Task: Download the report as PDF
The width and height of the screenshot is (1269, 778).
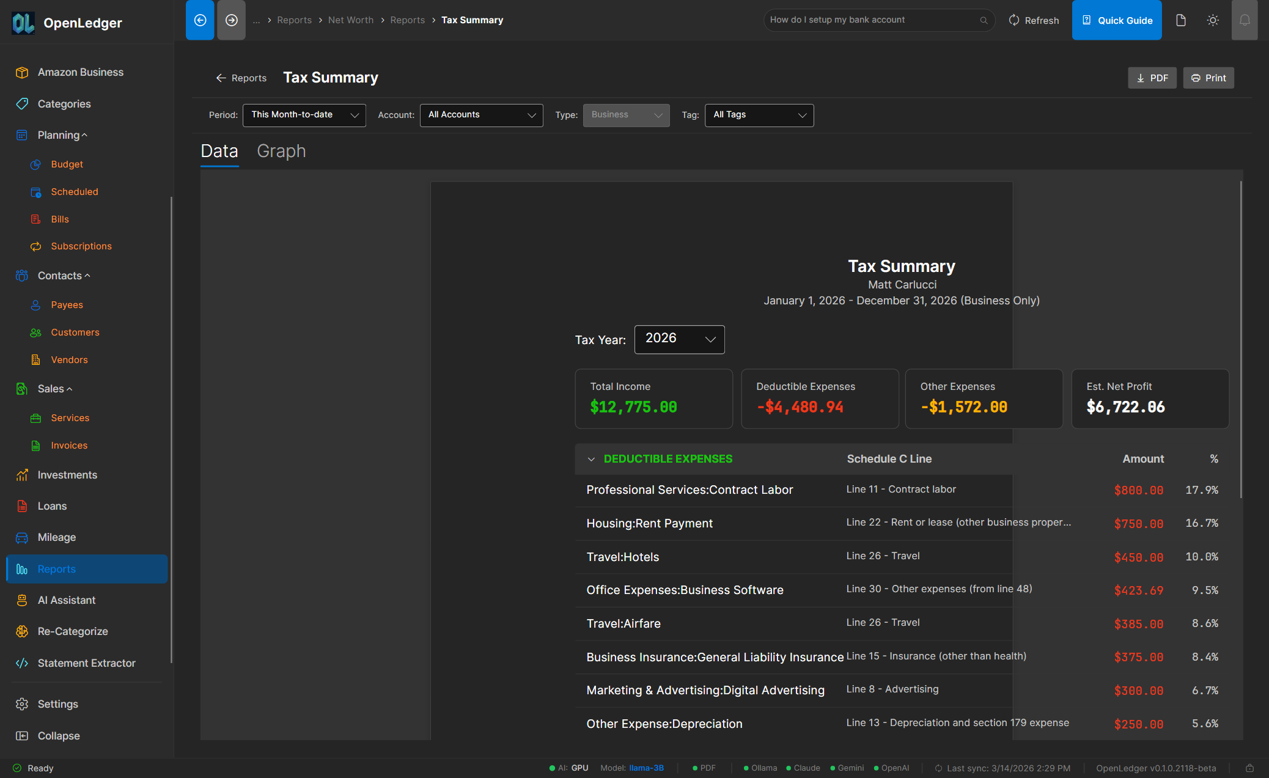Action: 1152,78
